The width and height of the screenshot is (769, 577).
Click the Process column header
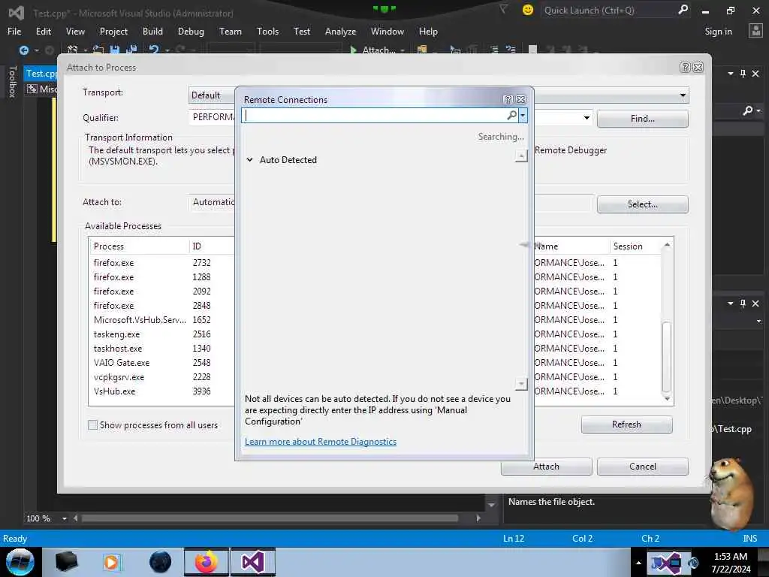pyautogui.click(x=138, y=246)
